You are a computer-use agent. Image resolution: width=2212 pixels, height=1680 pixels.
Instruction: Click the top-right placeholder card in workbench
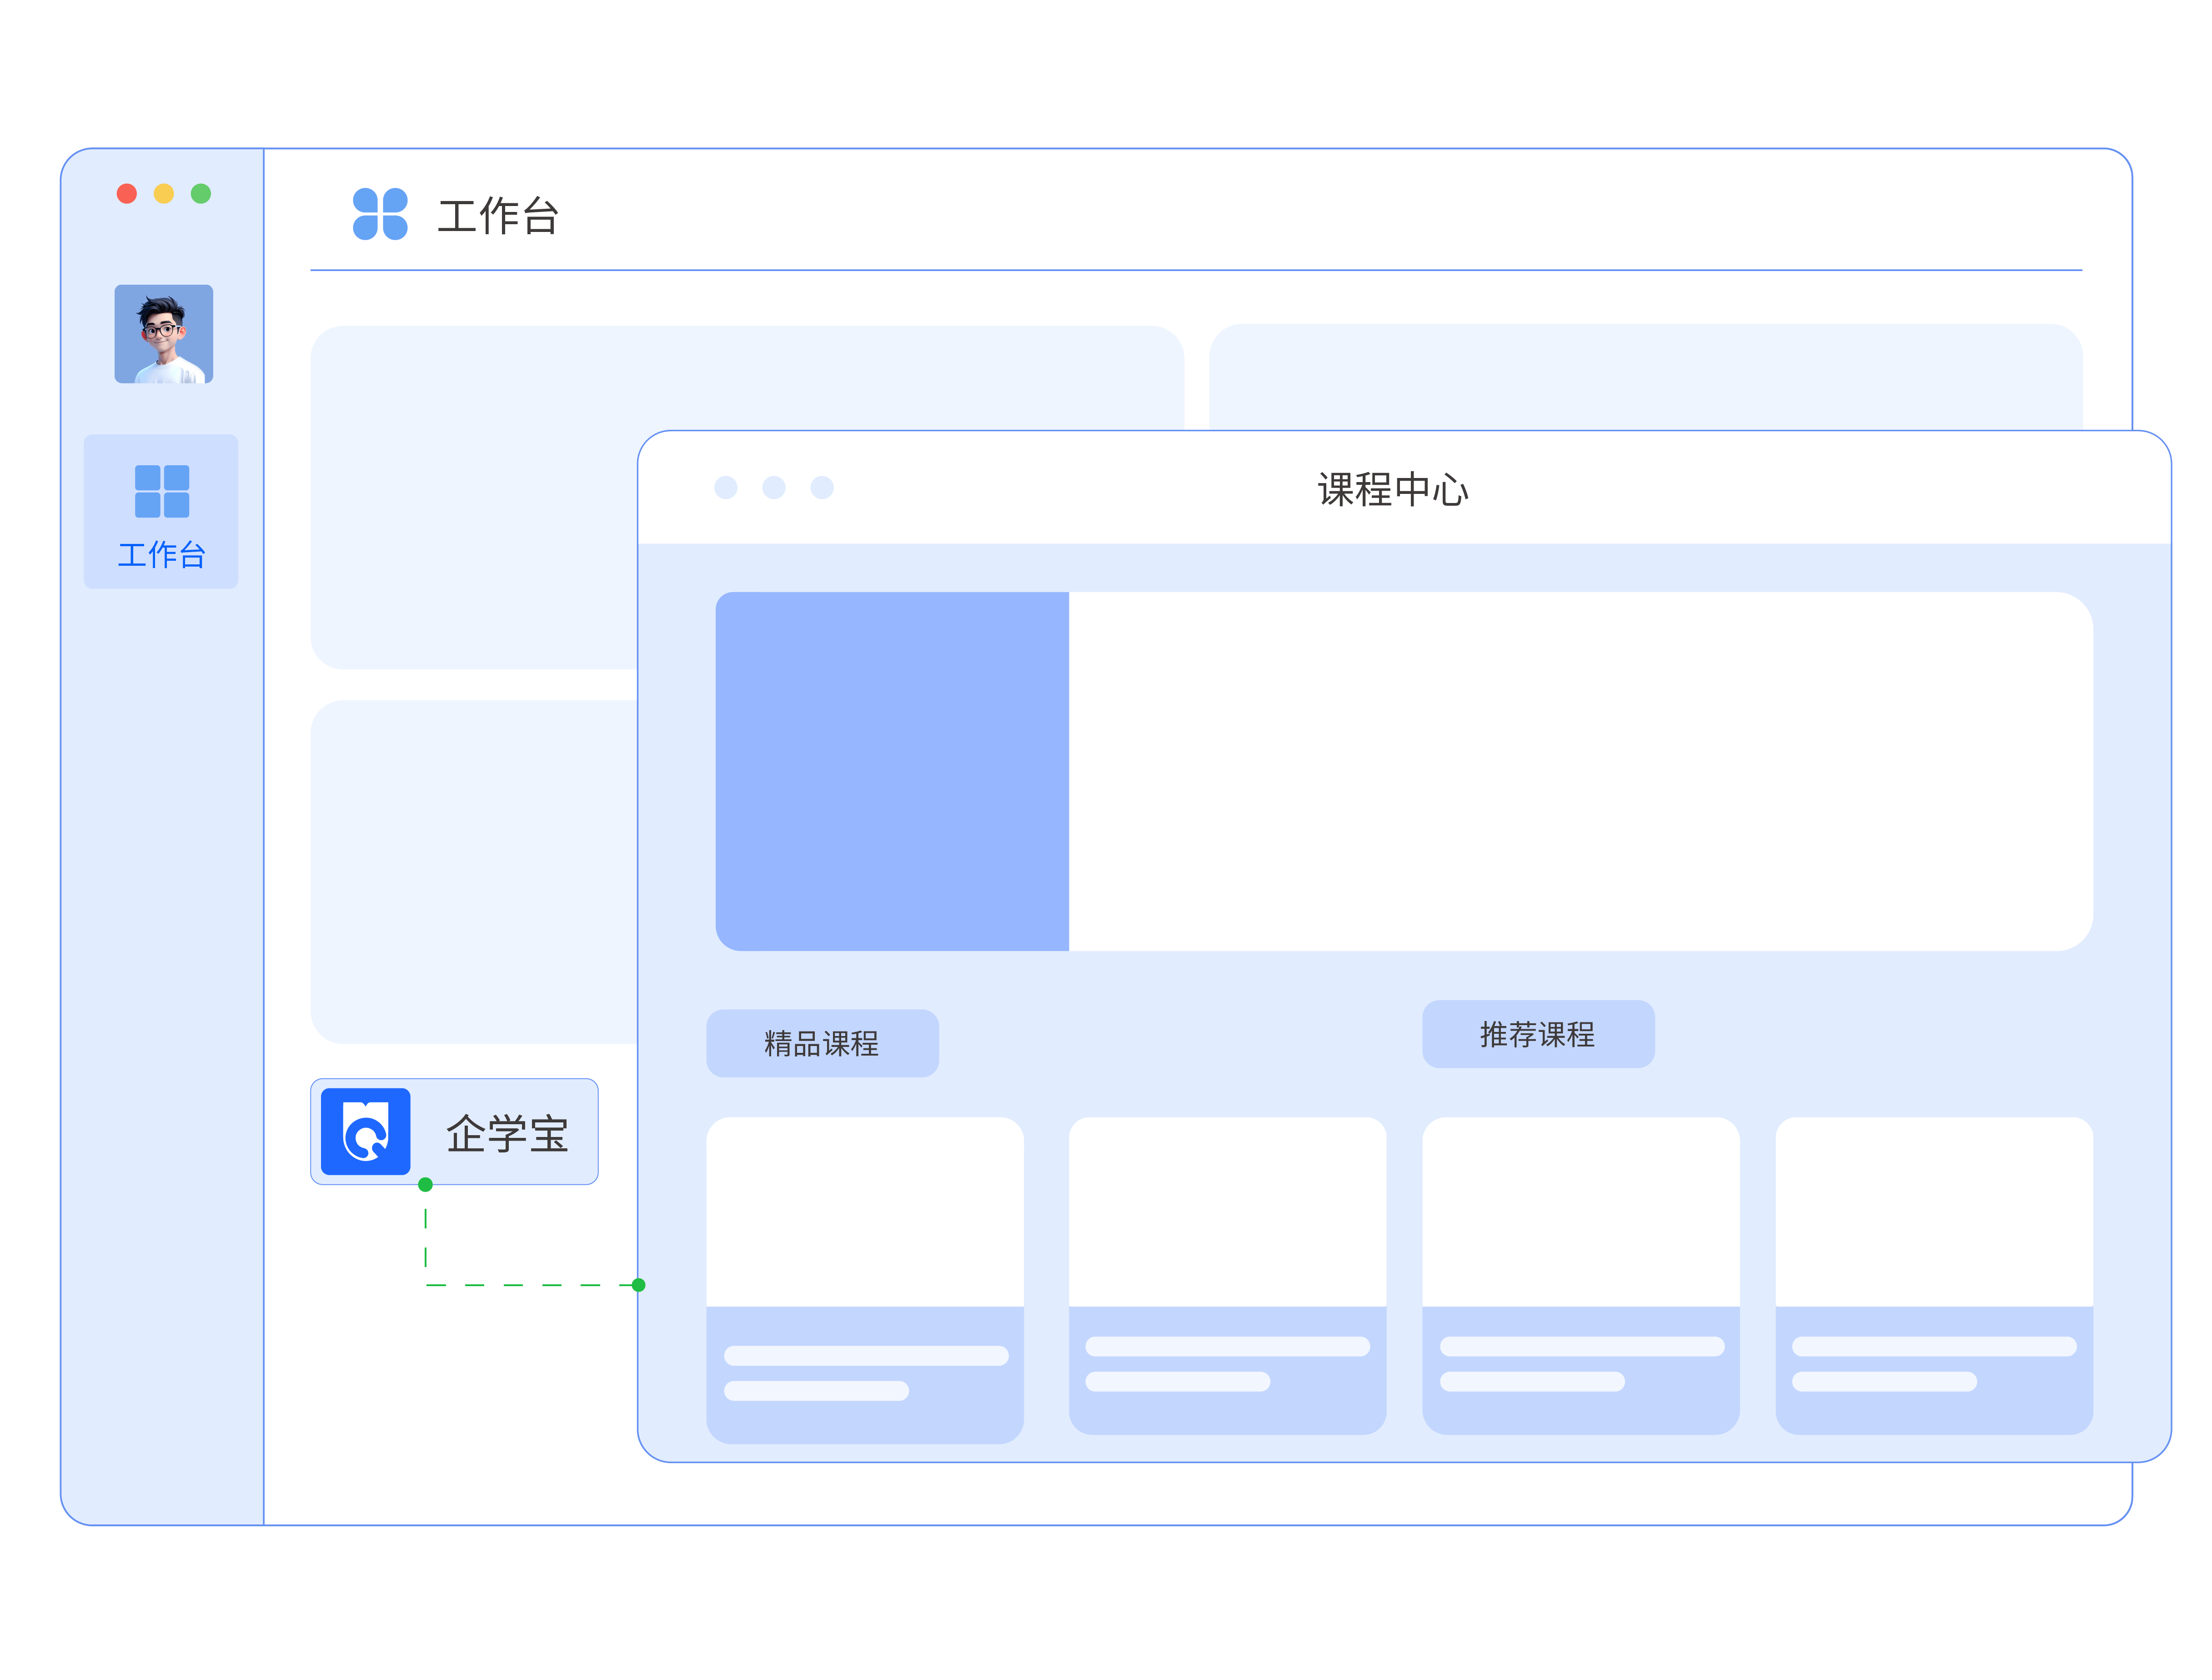[x=1645, y=377]
